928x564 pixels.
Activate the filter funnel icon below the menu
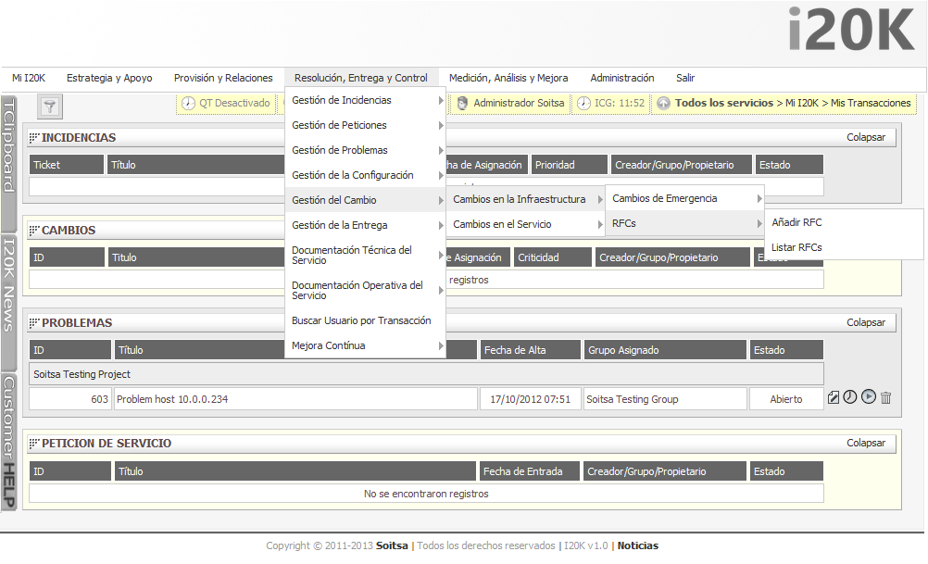click(x=48, y=105)
